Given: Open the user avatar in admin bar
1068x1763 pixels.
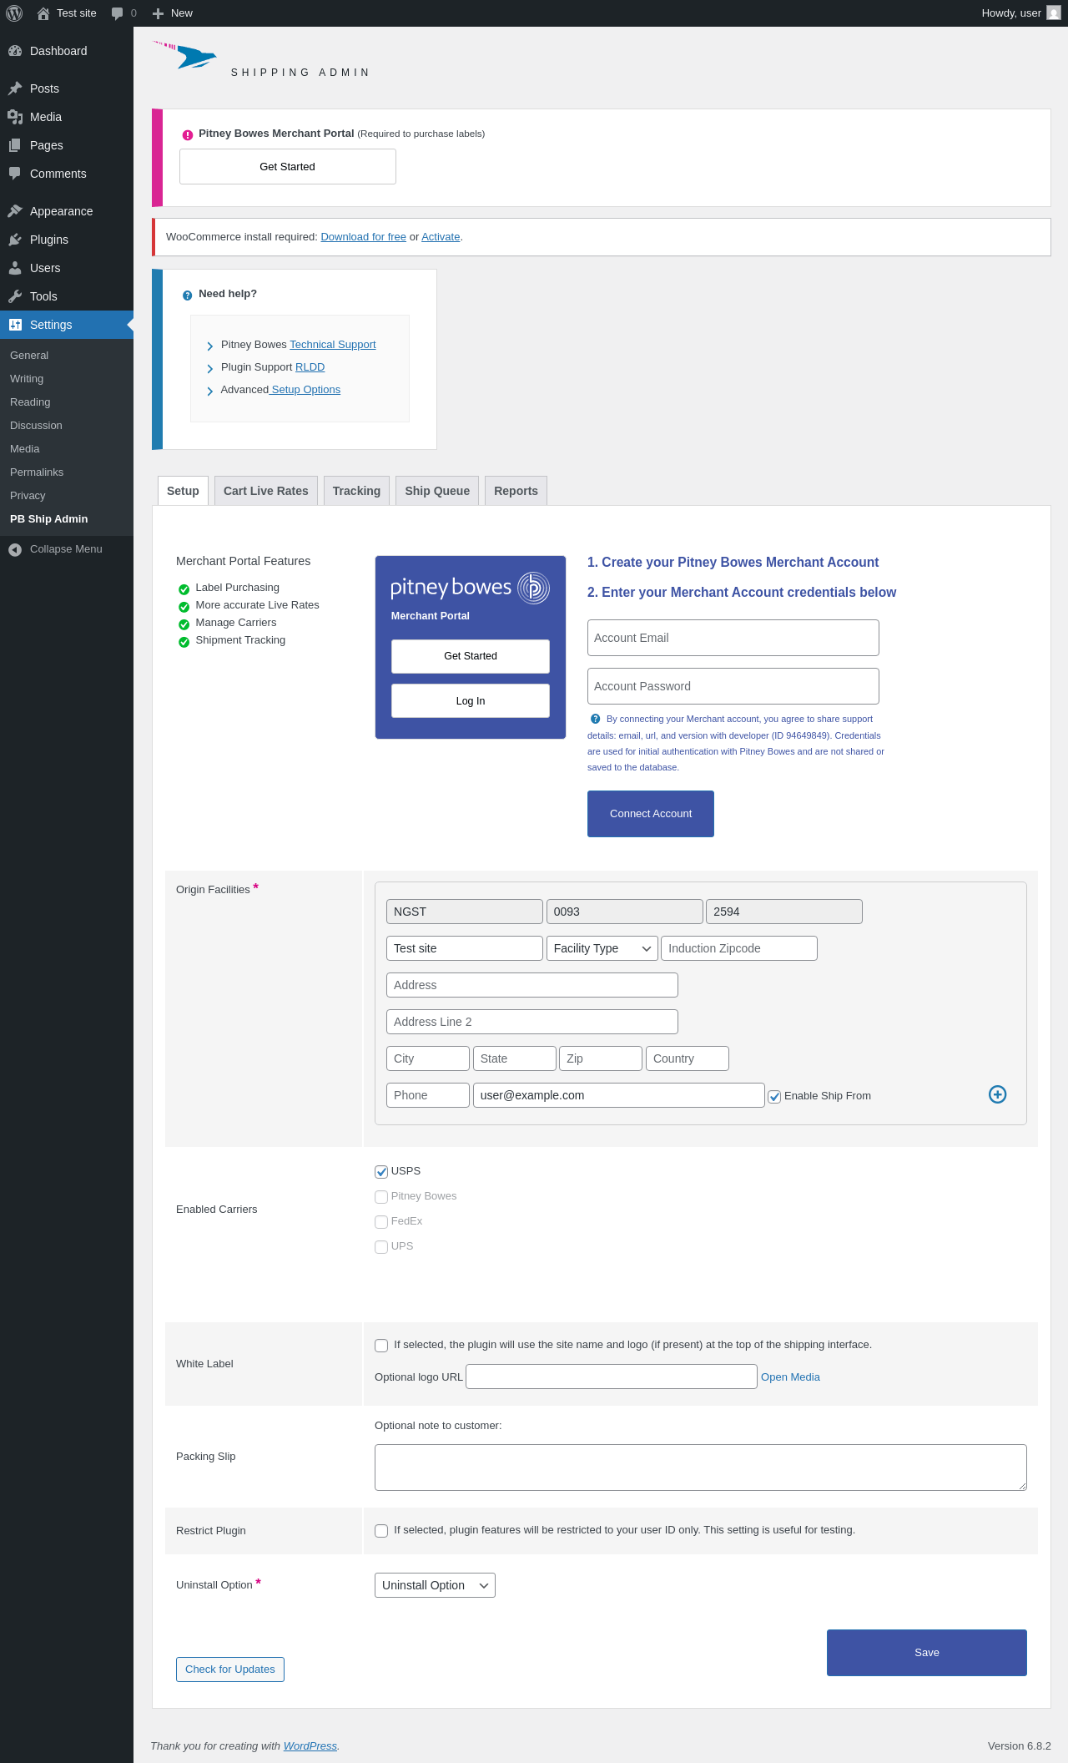Looking at the screenshot, I should [1054, 13].
